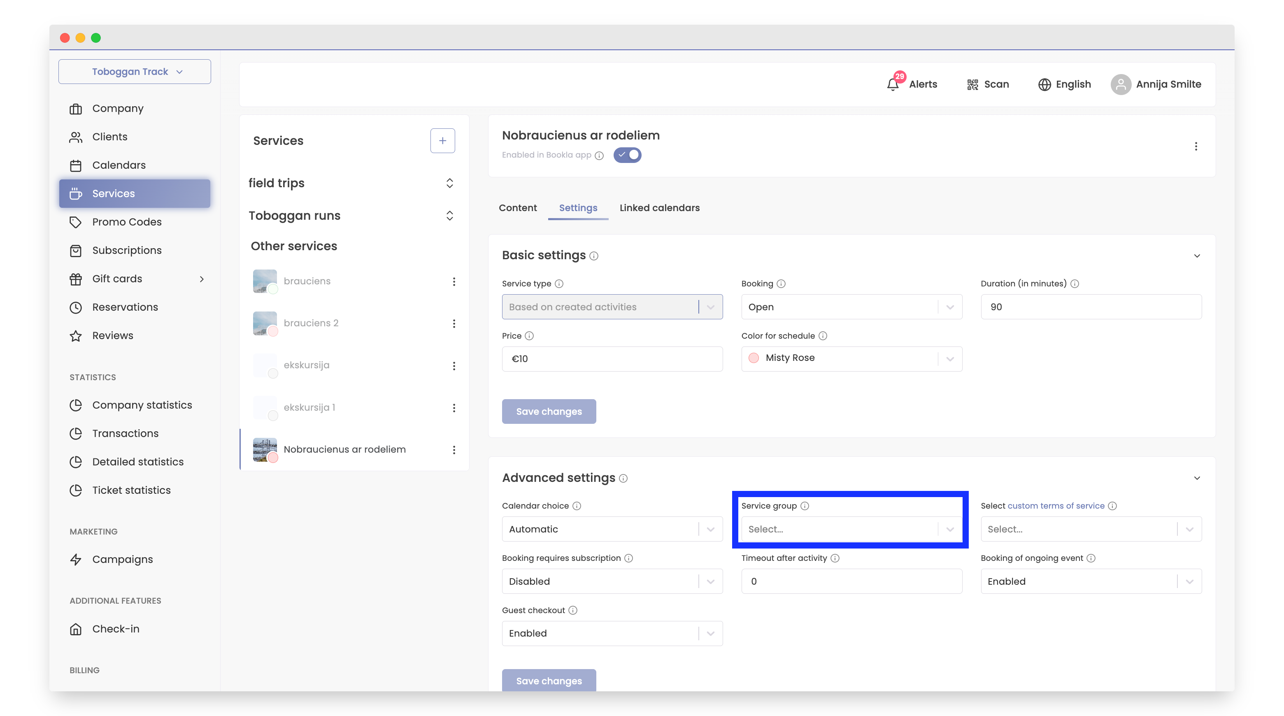Open Misty Rose color for schedule picker
1284x716 pixels.
pos(851,358)
